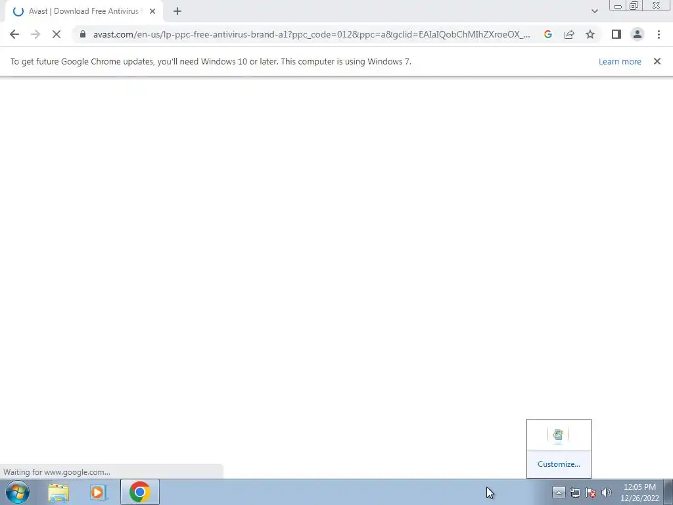Open the Chrome three-dot menu
The width and height of the screenshot is (673, 505).
[x=659, y=34]
